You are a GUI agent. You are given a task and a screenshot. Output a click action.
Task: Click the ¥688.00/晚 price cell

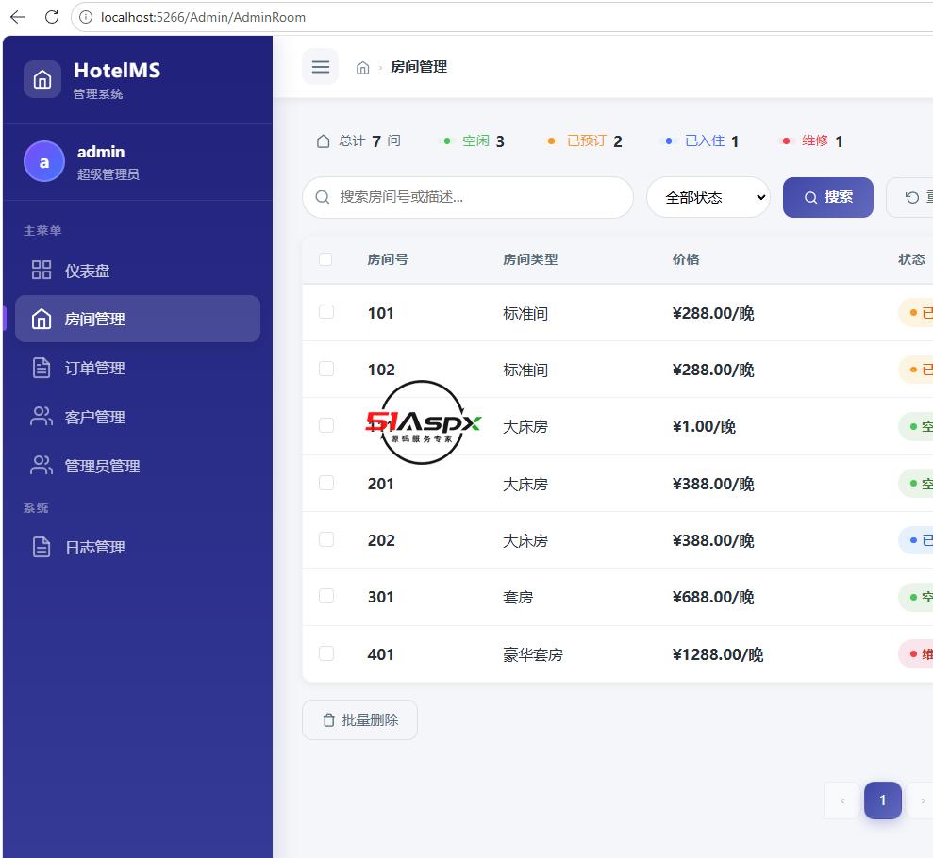click(713, 597)
